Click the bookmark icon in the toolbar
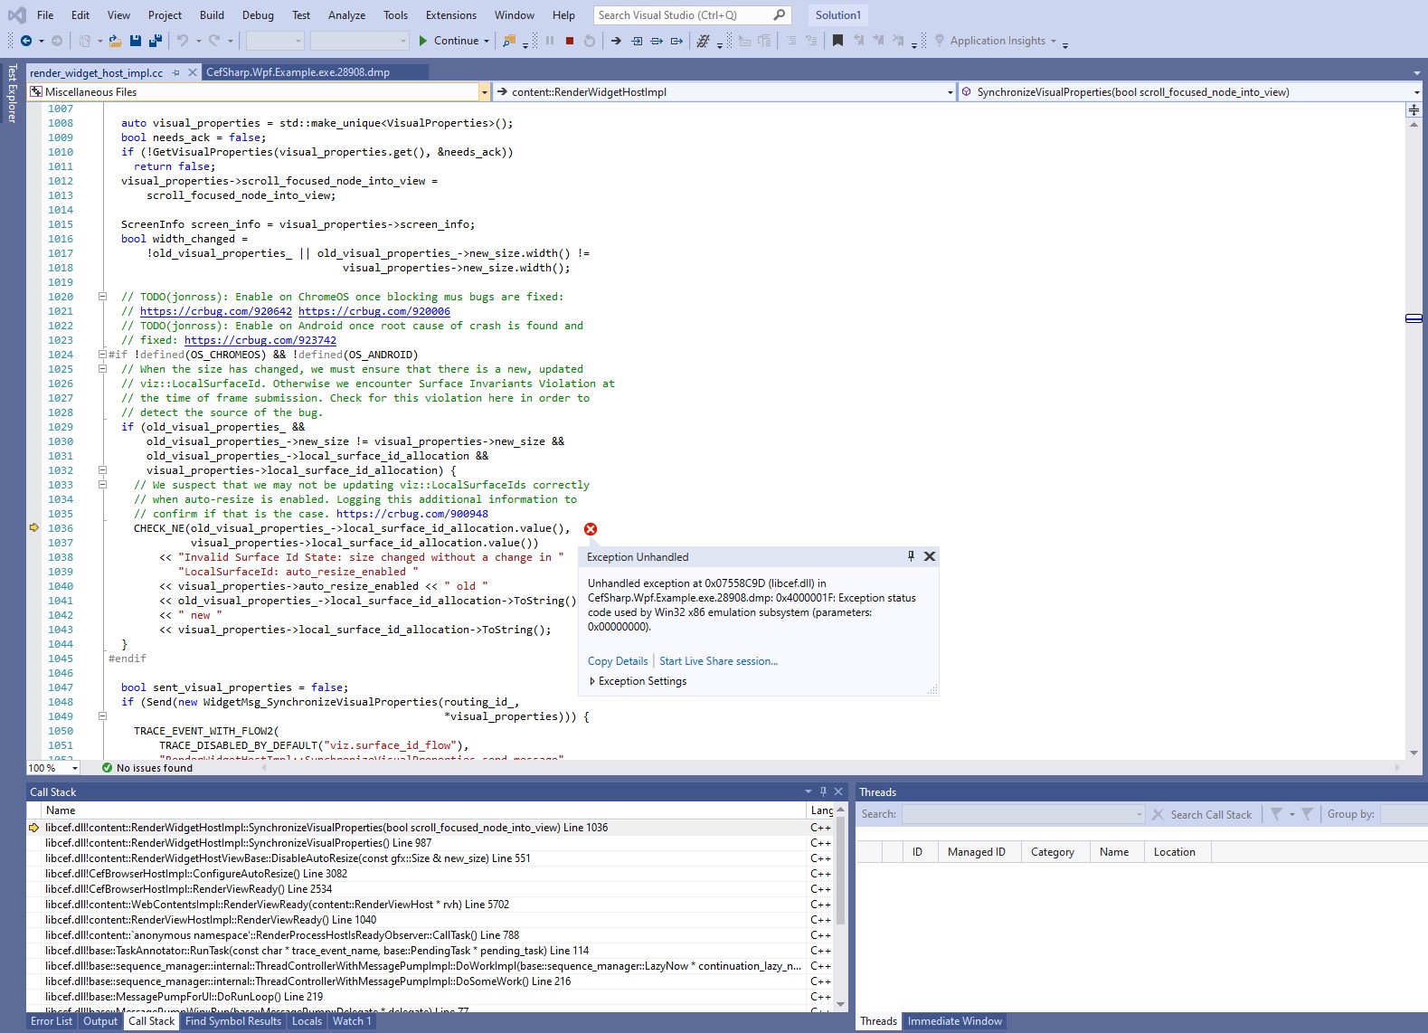This screenshot has height=1033, width=1428. tap(837, 41)
